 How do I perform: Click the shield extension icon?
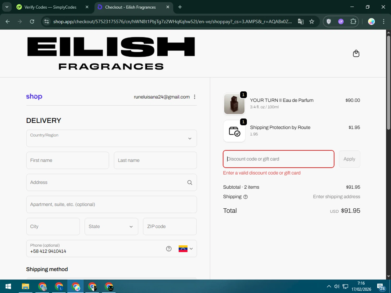tap(329, 22)
